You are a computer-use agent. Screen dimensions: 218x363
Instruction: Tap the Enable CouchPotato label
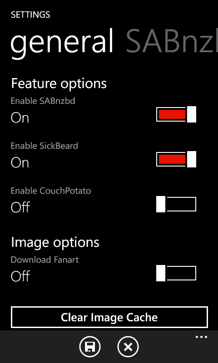click(x=51, y=191)
